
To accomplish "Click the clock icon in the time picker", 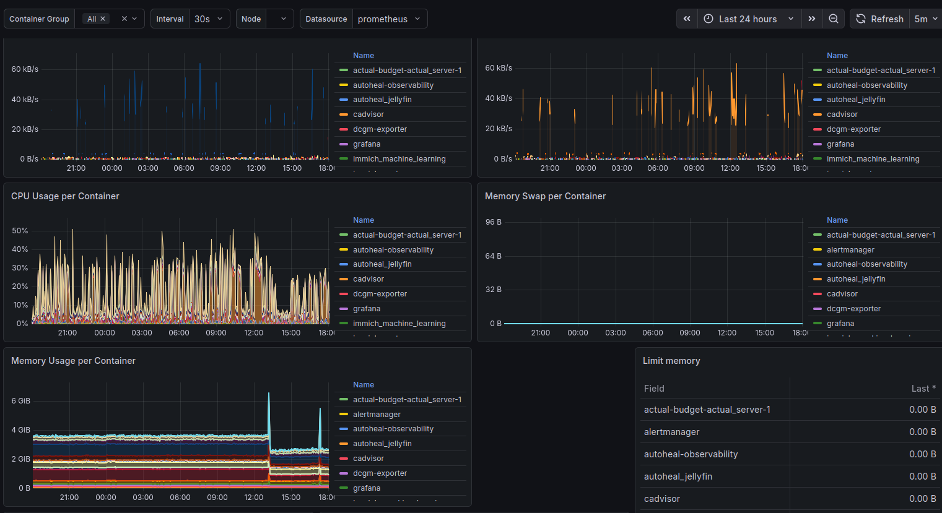I will click(708, 19).
